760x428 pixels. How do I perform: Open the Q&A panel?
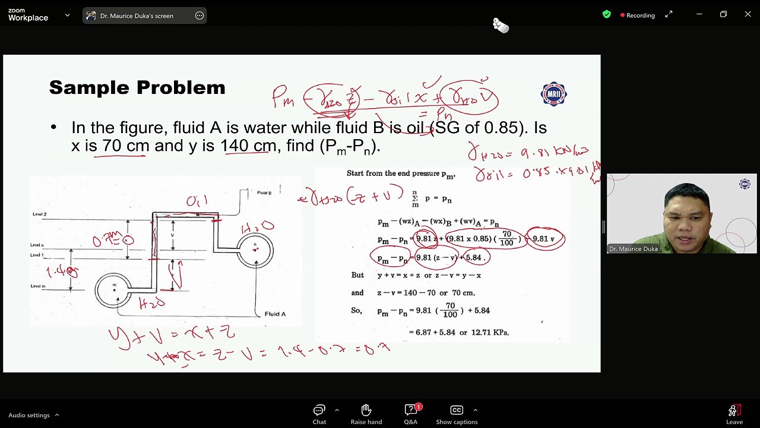411,414
